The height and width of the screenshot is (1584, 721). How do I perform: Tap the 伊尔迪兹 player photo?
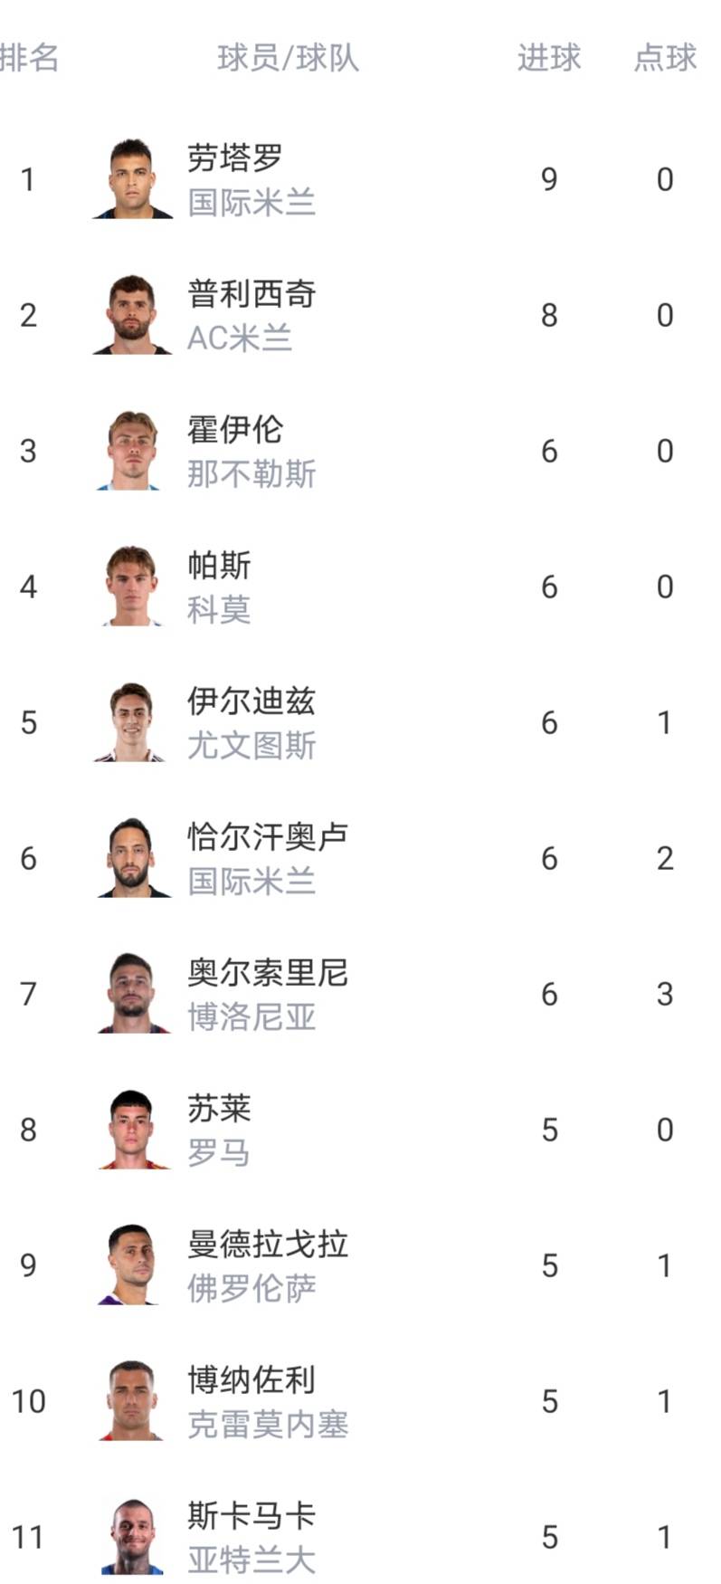click(132, 722)
